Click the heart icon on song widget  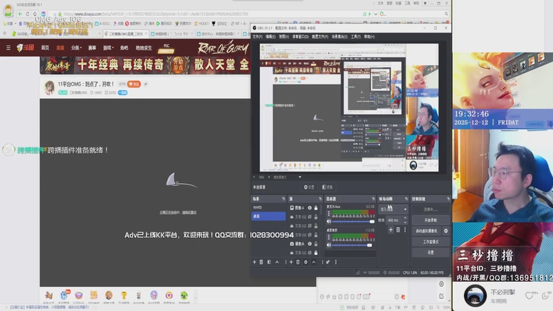(x=528, y=296)
